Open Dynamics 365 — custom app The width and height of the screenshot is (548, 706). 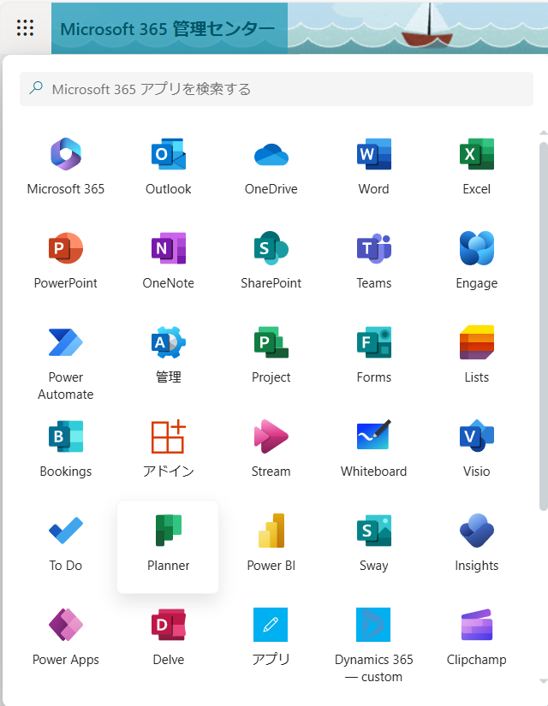pos(373,644)
